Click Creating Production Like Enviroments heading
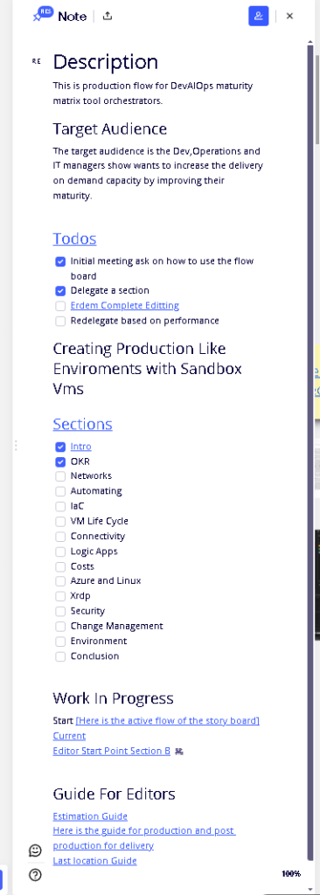 (x=148, y=369)
